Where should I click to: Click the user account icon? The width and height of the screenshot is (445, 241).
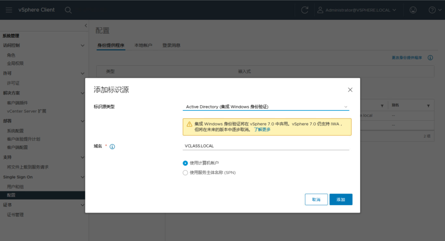click(x=320, y=10)
